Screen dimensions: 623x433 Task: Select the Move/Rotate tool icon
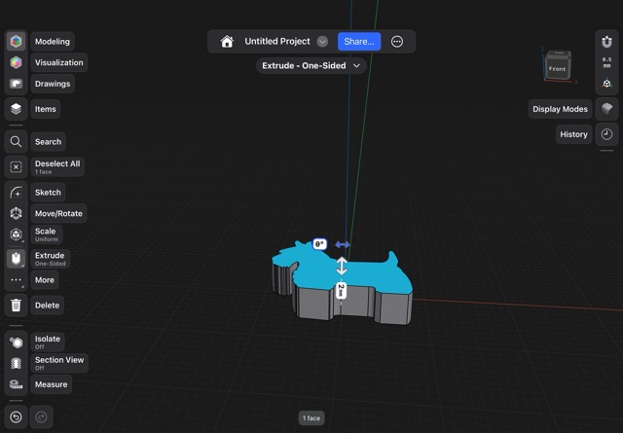point(16,213)
